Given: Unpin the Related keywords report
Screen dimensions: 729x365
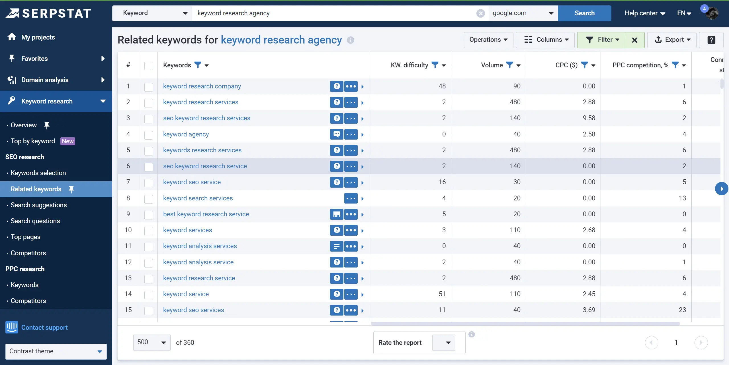Looking at the screenshot, I should [x=71, y=189].
